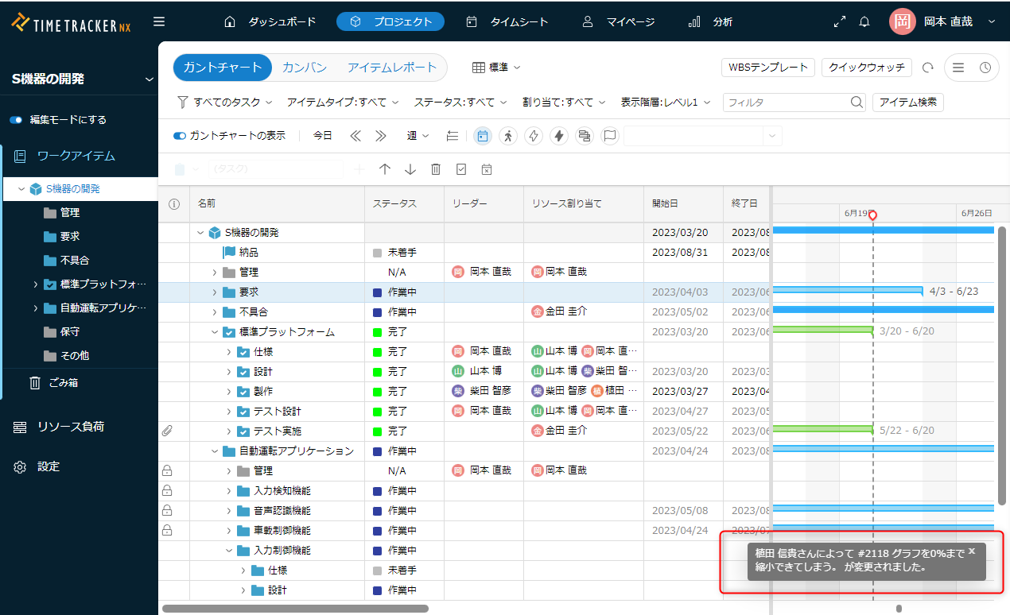Open the history clock icon at top right
Screen dimensions: 1010x615
click(x=985, y=68)
